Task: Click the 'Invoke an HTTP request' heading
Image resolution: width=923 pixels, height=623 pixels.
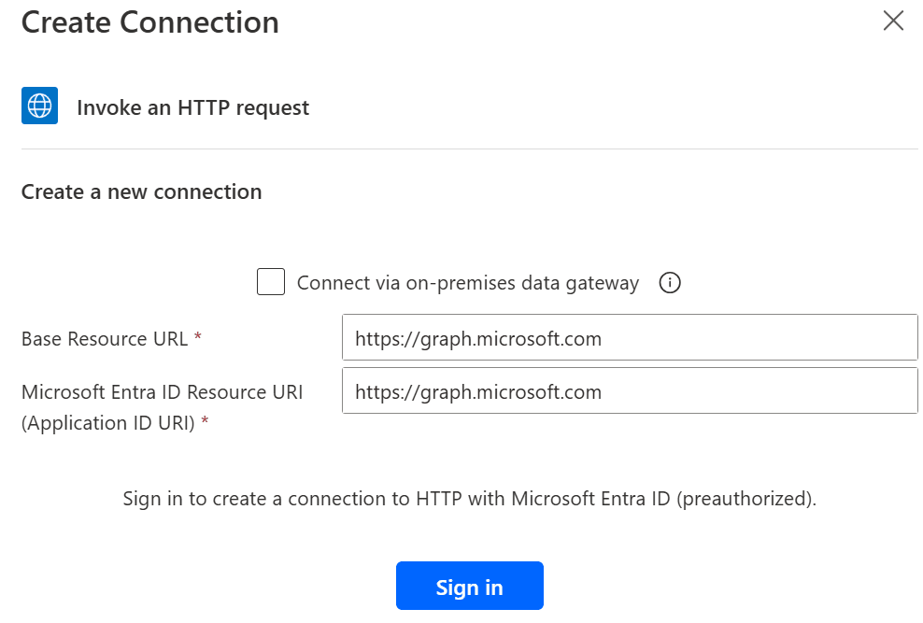Action: pyautogui.click(x=192, y=108)
